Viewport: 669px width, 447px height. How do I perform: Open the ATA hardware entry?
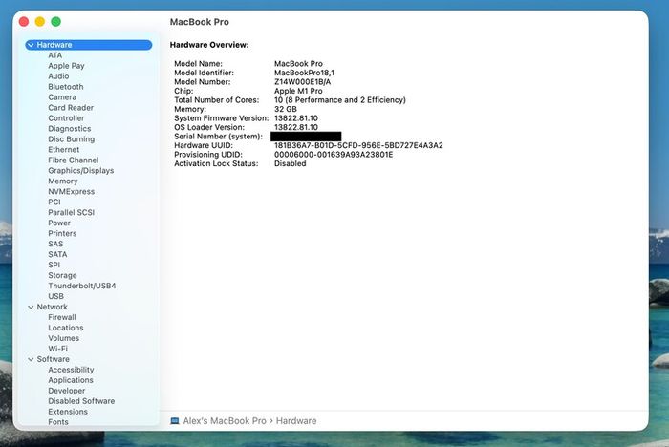[55, 55]
